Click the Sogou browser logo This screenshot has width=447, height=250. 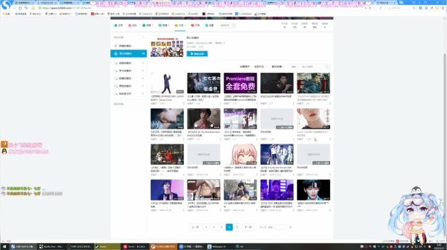tap(6, 4)
